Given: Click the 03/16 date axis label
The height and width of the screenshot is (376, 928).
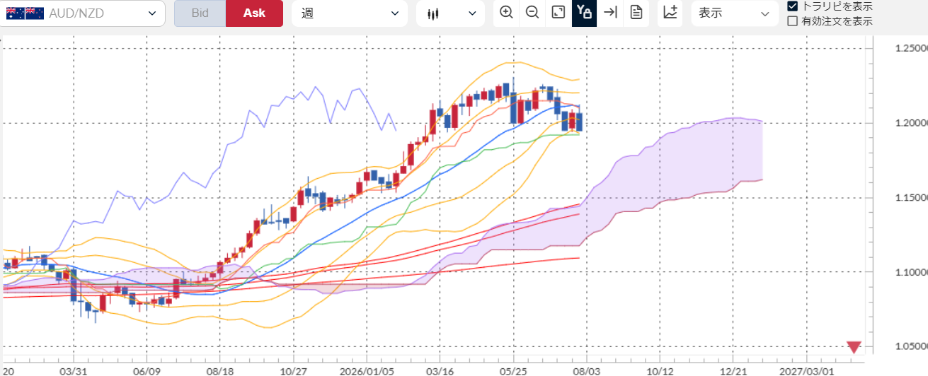Looking at the screenshot, I should 440,370.
